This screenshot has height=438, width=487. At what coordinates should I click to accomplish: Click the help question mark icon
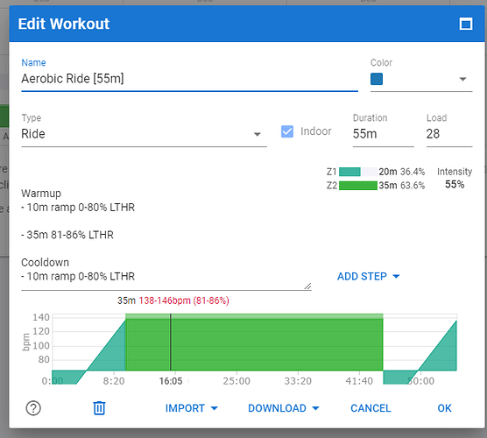tap(33, 408)
